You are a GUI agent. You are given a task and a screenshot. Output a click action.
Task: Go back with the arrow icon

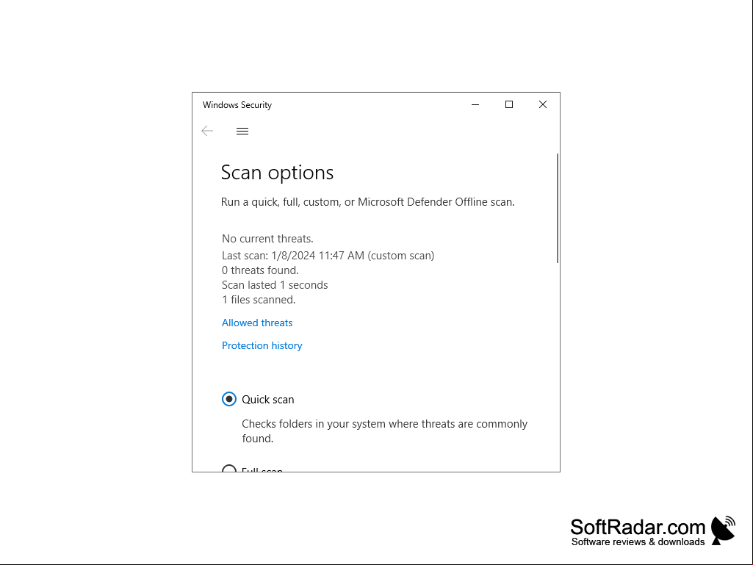[x=207, y=131]
